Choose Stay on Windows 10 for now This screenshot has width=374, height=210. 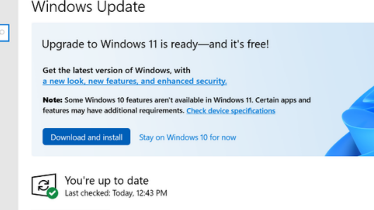(x=187, y=137)
